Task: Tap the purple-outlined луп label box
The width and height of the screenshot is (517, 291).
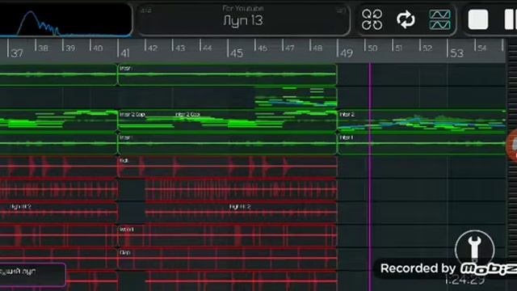Action: click(32, 274)
